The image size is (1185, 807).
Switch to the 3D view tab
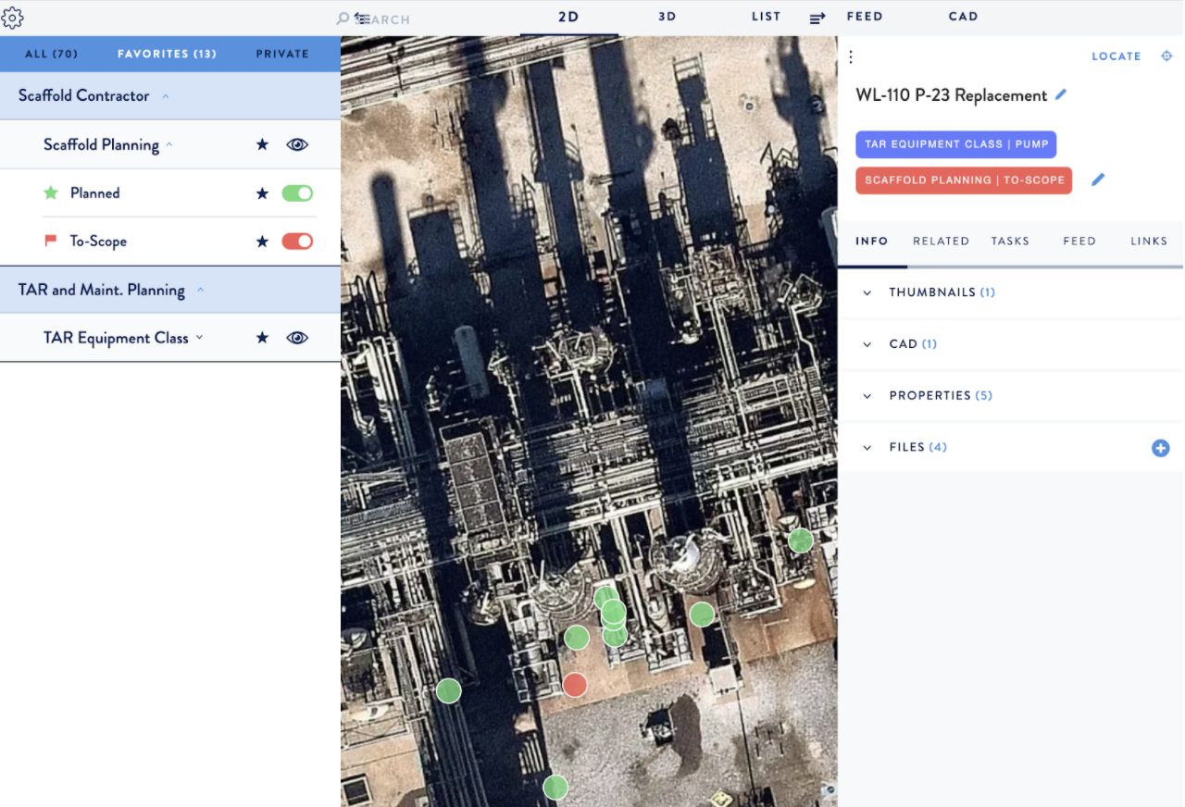tap(667, 17)
